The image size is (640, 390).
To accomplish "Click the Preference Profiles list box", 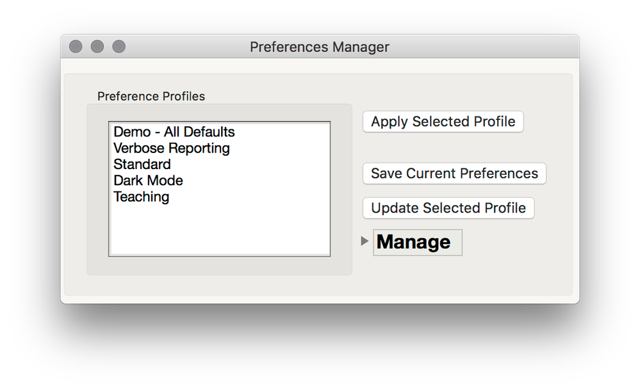I will 220,189.
